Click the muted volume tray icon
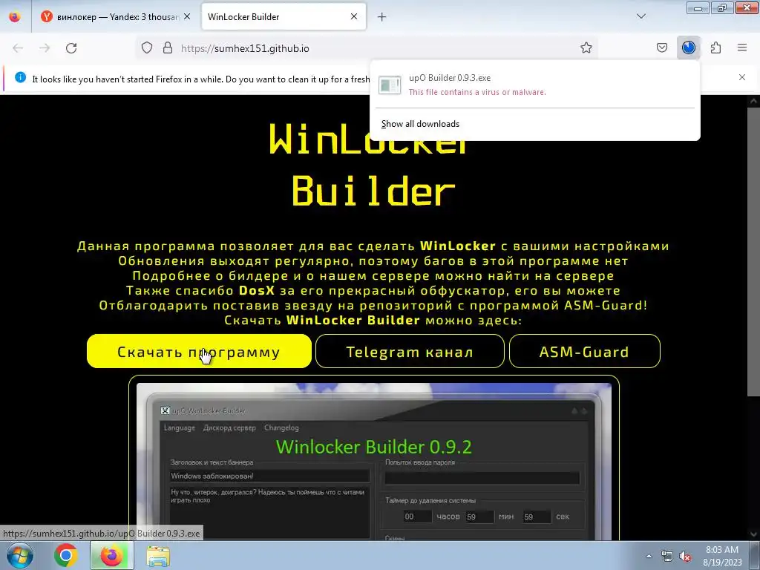 [x=685, y=557]
